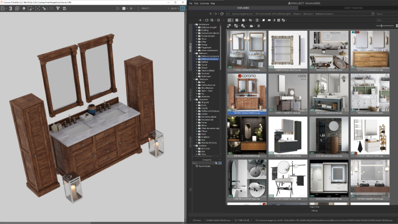Click the printer icon above the folder tree
398x224 pixels.
click(x=212, y=20)
